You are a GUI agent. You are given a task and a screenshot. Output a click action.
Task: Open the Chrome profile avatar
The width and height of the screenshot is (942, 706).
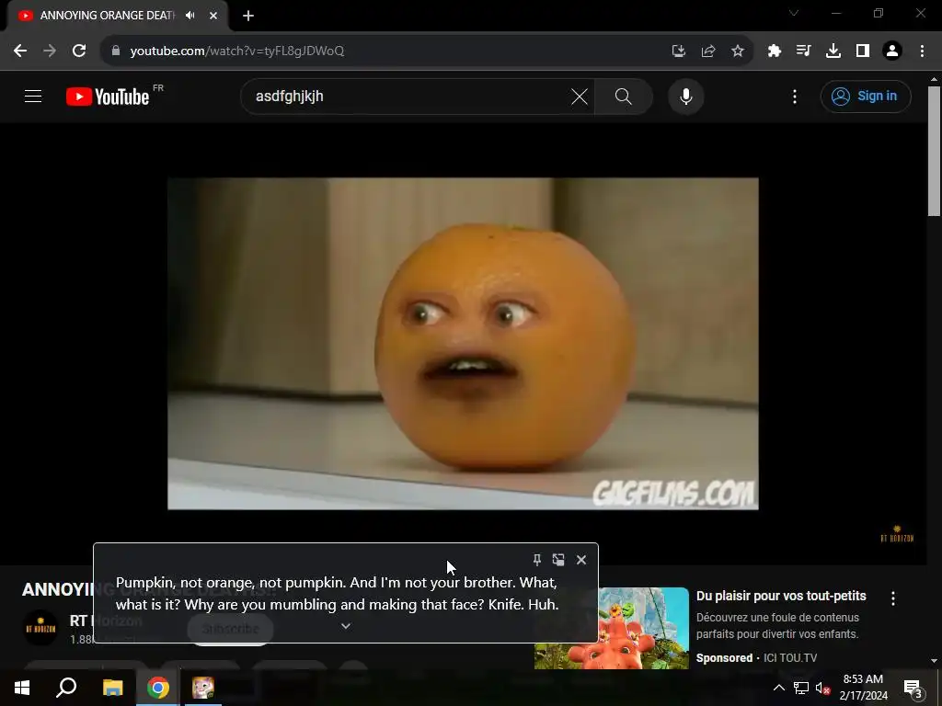coord(892,51)
